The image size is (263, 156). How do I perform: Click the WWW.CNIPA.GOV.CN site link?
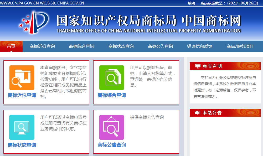coord(20,3)
